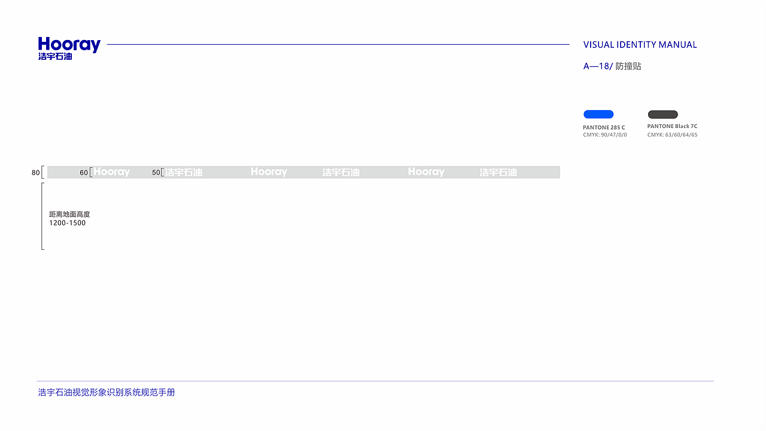Click the "1200-1500" height value
Viewport: 766px width, 431px height.
(x=67, y=223)
